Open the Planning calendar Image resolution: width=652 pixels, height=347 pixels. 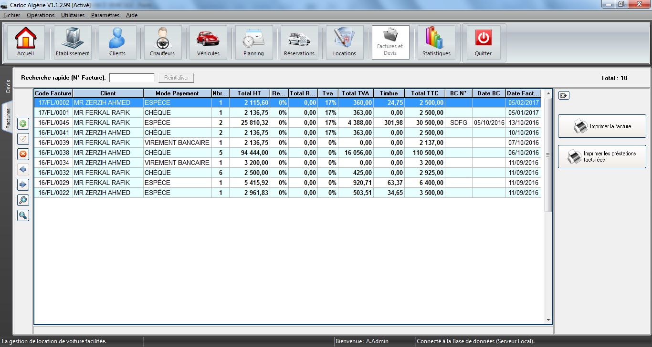(x=253, y=42)
